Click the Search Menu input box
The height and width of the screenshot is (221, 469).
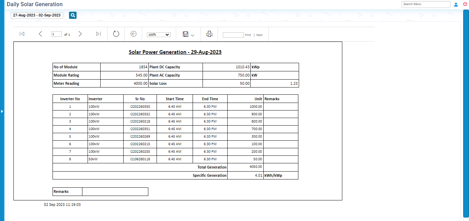tap(425, 4)
